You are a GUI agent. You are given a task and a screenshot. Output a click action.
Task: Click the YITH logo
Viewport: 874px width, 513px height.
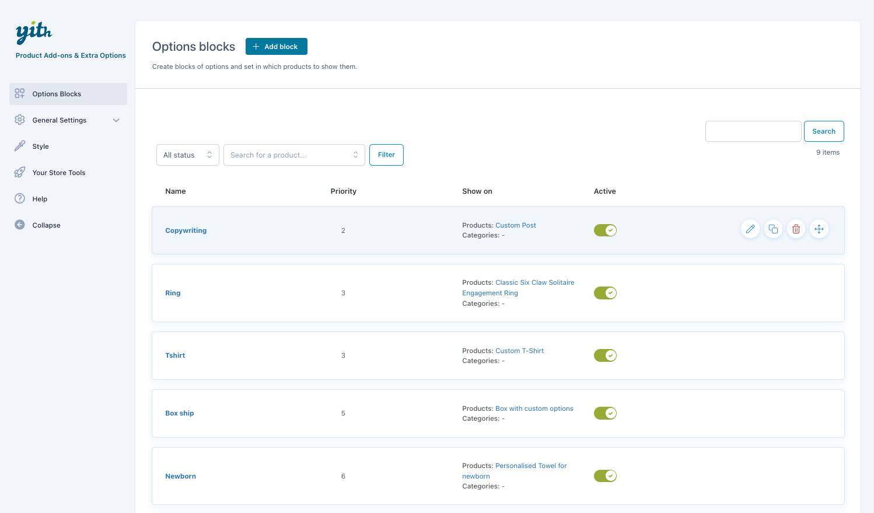point(34,33)
